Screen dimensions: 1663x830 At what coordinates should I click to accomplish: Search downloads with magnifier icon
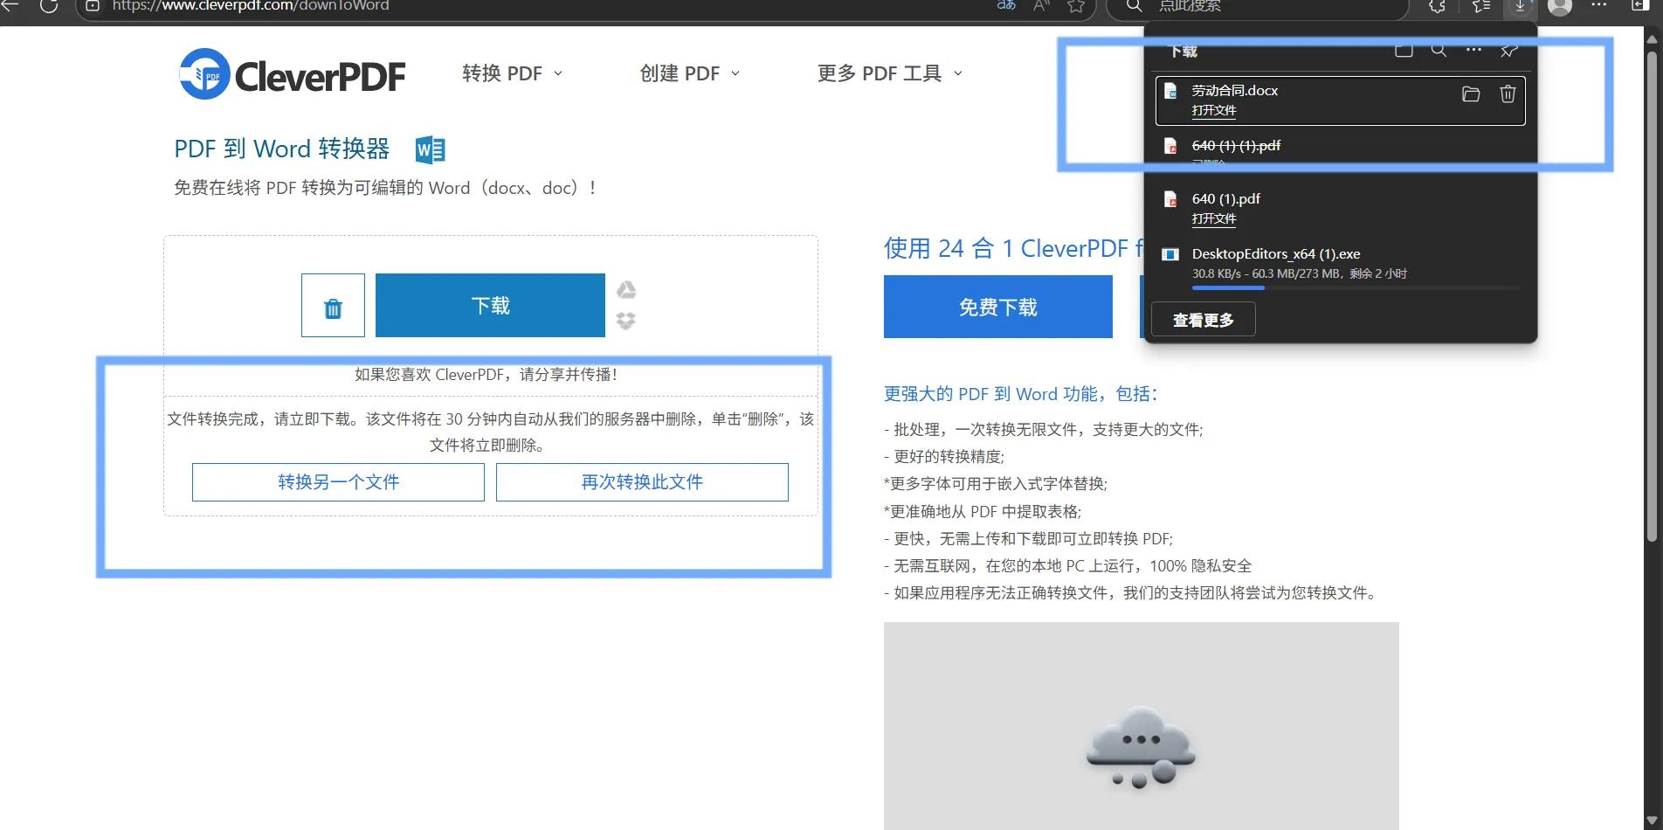(x=1438, y=51)
